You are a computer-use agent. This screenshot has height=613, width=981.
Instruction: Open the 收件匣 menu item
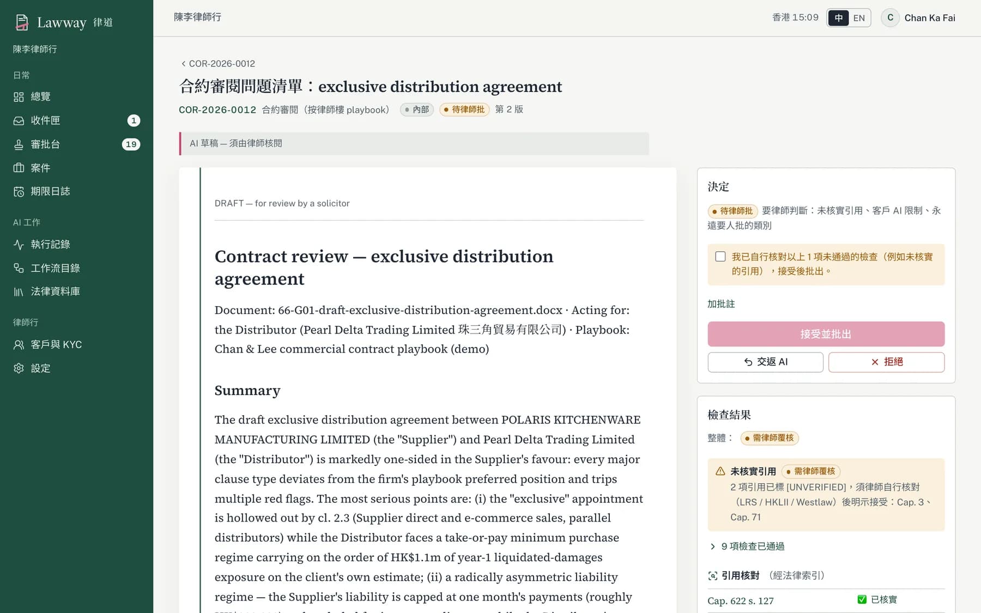click(x=76, y=121)
